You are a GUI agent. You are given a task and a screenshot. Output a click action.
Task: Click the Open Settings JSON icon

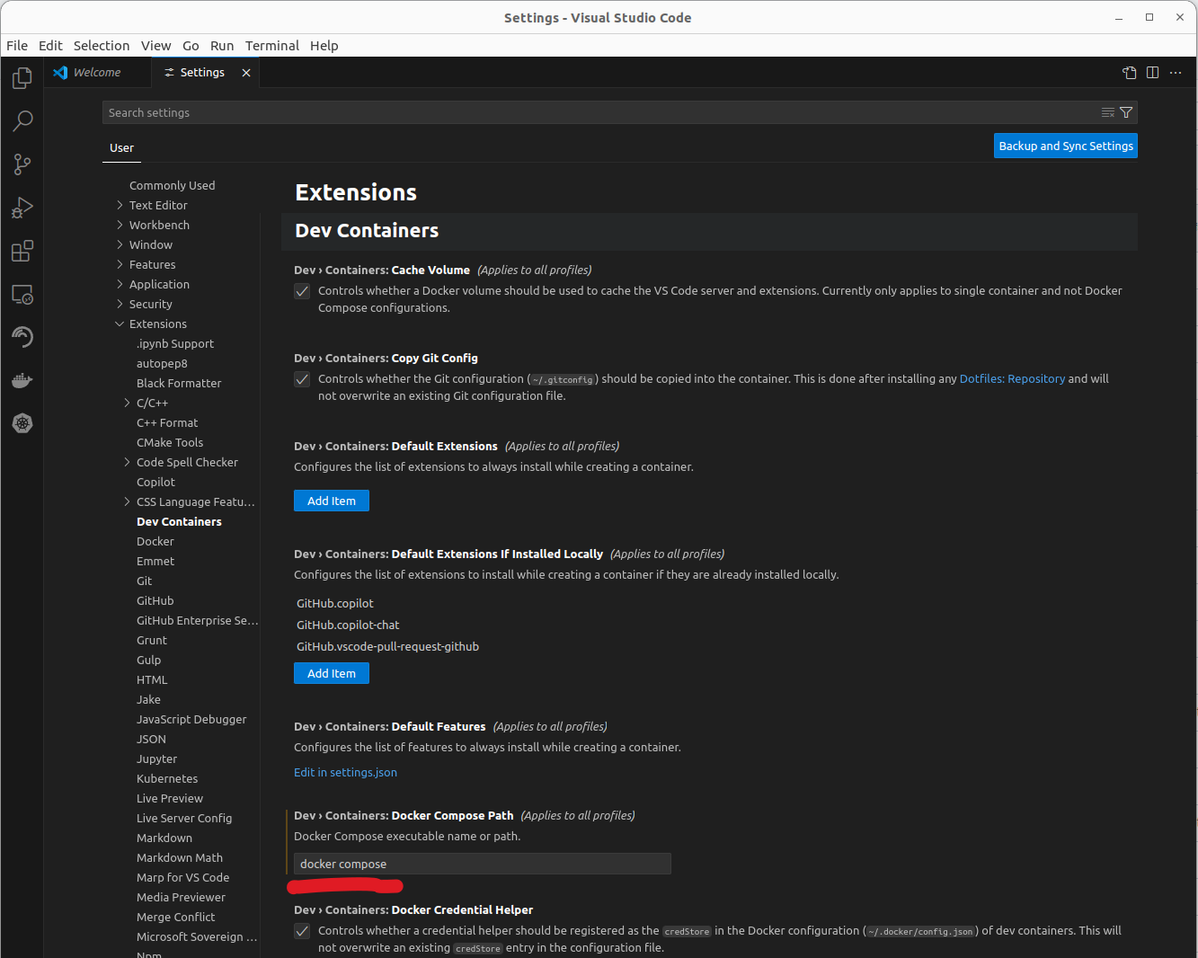tap(1129, 72)
